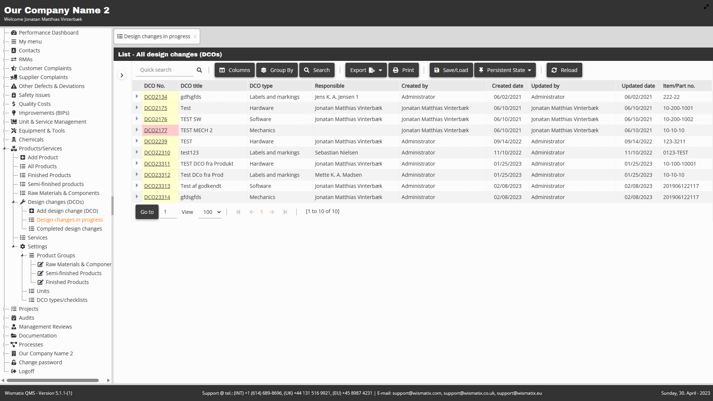Go to the next page arrow
The image size is (713, 401).
pos(272,212)
